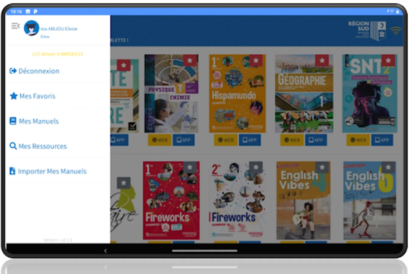The image size is (409, 274).
Task: Add the red Fireworks 1re book to favorites
Action: coord(190,167)
